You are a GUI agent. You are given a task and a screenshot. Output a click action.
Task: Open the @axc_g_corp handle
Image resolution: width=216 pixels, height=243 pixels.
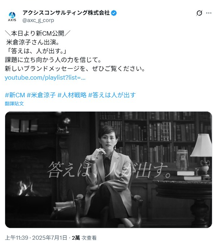tap(38, 20)
